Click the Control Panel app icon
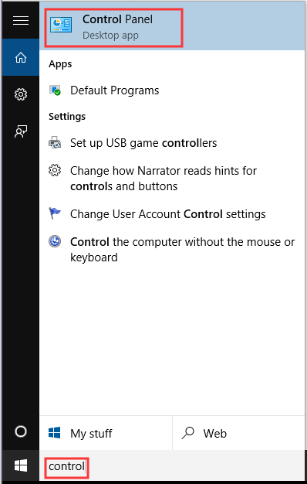This screenshot has height=484, width=307. coord(61,26)
